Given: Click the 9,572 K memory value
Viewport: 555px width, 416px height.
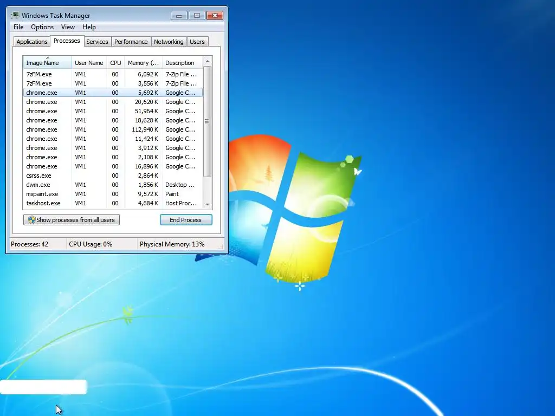Looking at the screenshot, I should click(148, 194).
